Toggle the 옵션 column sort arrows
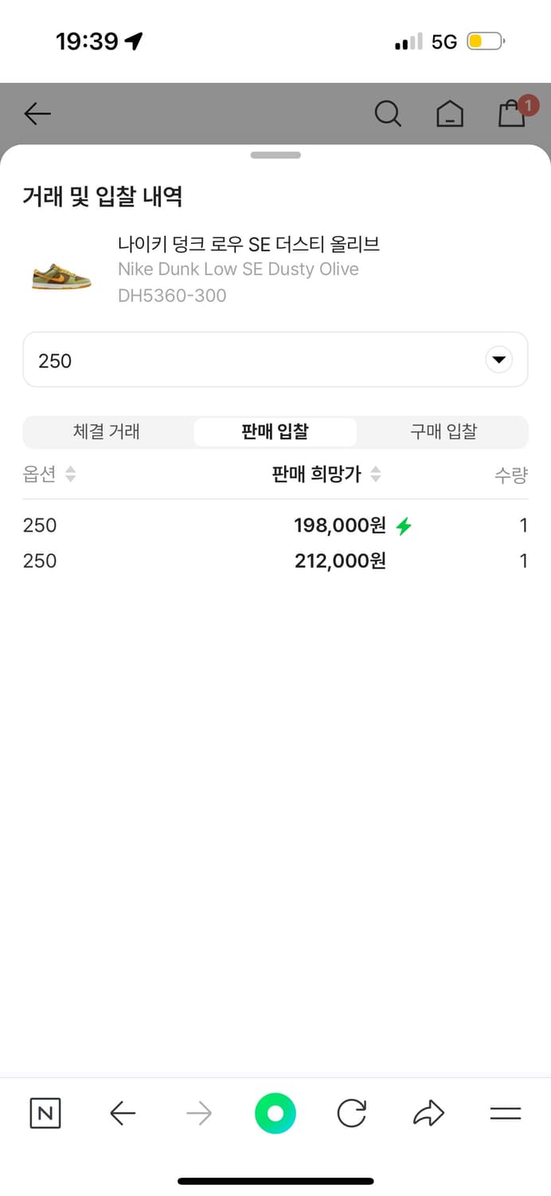 (70, 474)
